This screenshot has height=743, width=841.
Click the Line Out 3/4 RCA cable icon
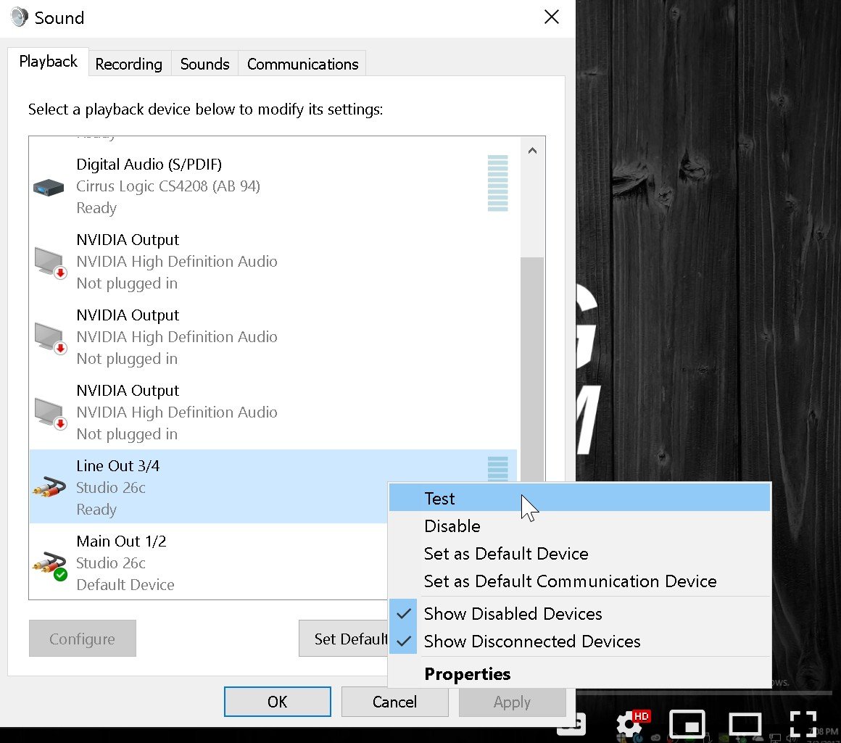click(49, 487)
